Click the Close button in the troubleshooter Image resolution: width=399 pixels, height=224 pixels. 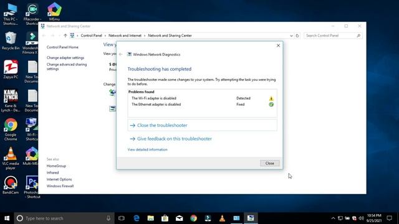click(269, 163)
